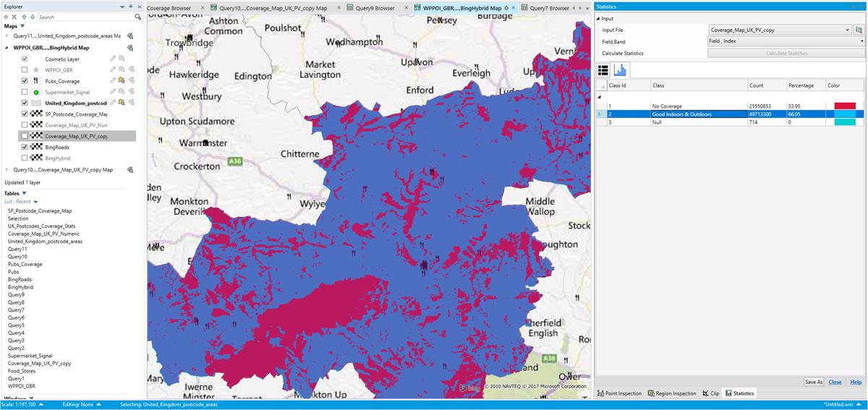Browse for input file in Statistics panel
Image resolution: width=868 pixels, height=410 pixels.
pos(859,30)
